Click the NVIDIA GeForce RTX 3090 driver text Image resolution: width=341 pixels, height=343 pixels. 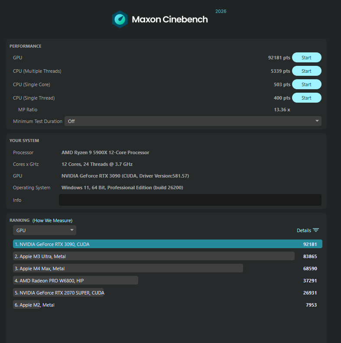click(x=125, y=176)
